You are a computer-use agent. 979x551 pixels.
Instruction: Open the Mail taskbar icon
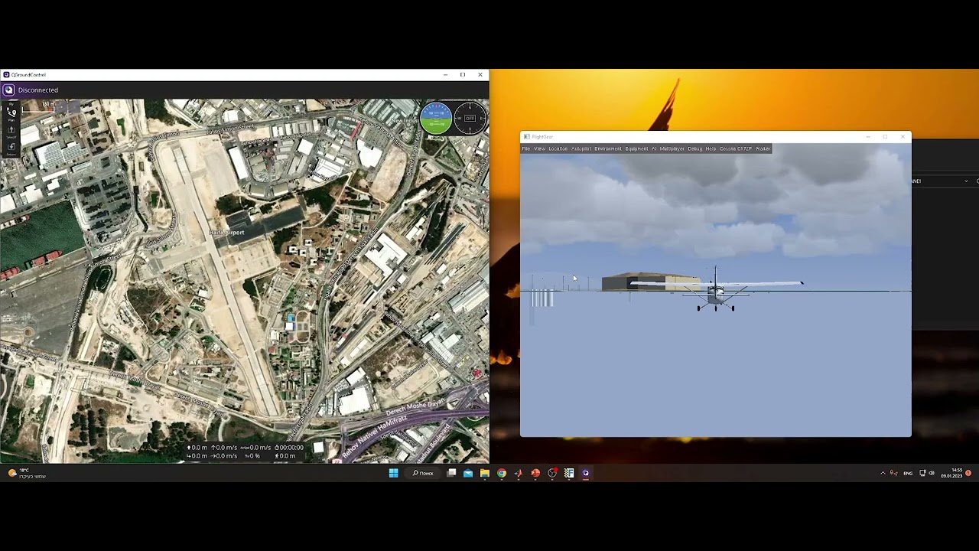click(x=467, y=473)
